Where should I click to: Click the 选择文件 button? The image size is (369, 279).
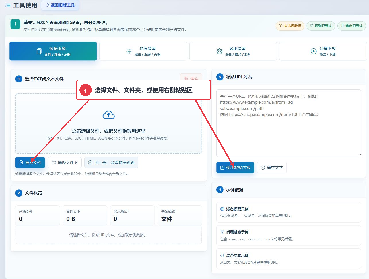[x=30, y=162]
